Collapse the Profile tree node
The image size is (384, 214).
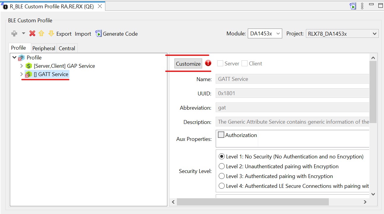(x=14, y=57)
